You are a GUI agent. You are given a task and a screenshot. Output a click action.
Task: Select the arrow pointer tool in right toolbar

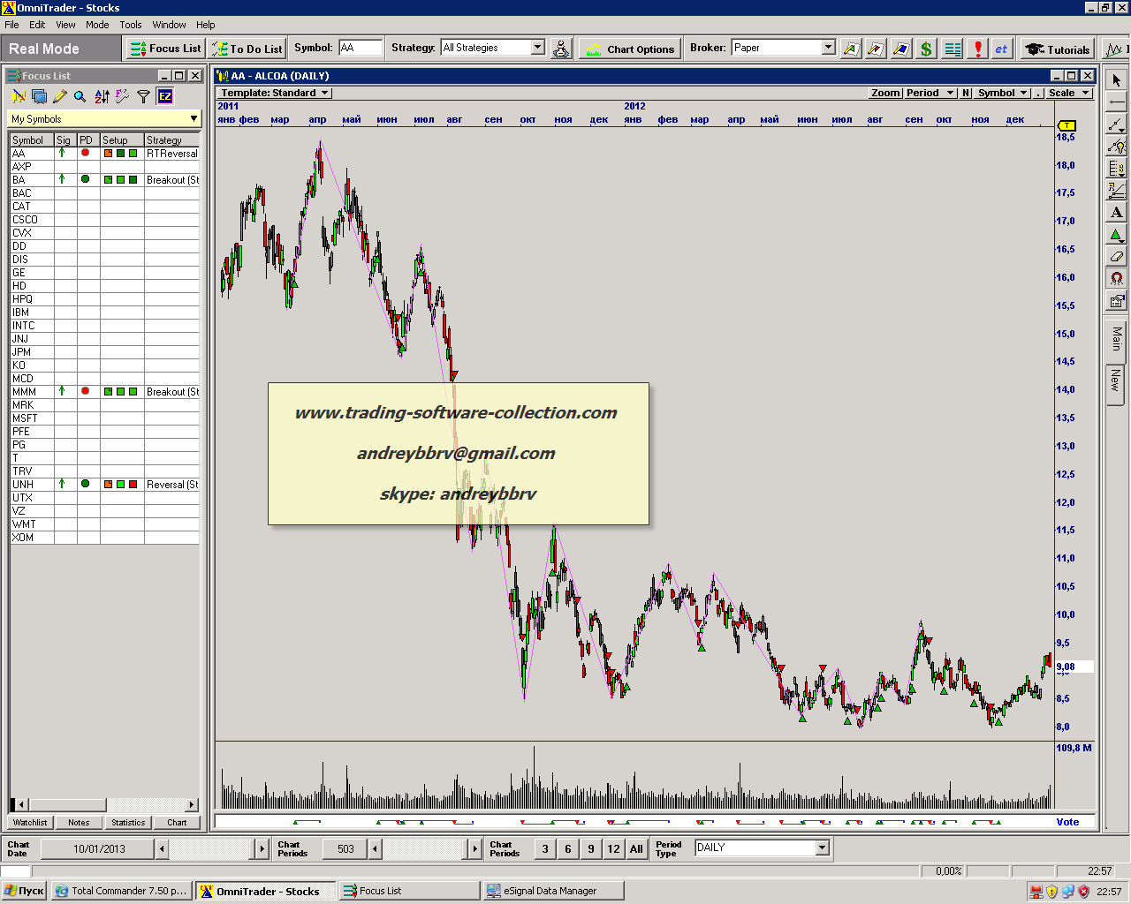coord(1117,80)
